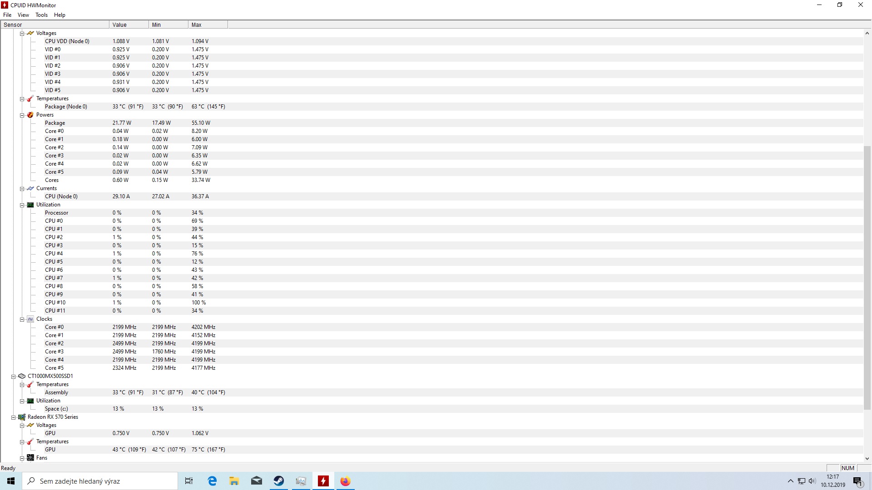The width and height of the screenshot is (872, 490).
Task: Click the Clocks waveform icon
Action: (x=30, y=319)
